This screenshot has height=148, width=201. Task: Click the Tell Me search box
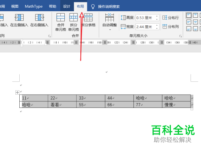point(109,6)
